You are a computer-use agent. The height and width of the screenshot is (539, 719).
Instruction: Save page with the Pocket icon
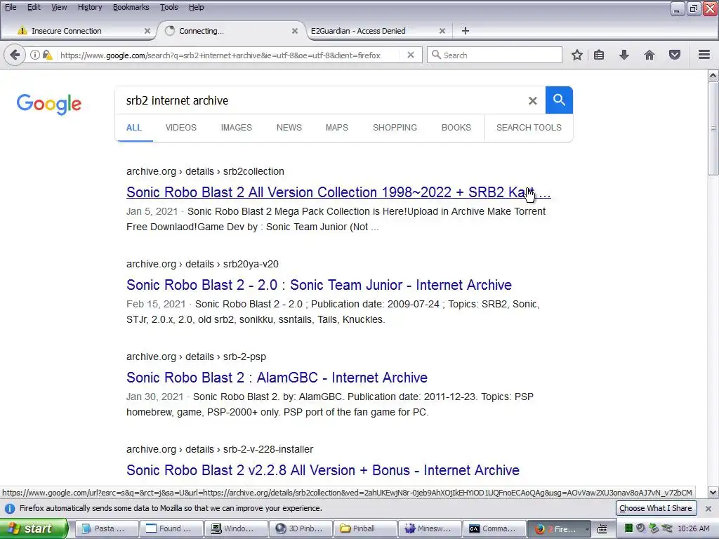[x=675, y=55]
